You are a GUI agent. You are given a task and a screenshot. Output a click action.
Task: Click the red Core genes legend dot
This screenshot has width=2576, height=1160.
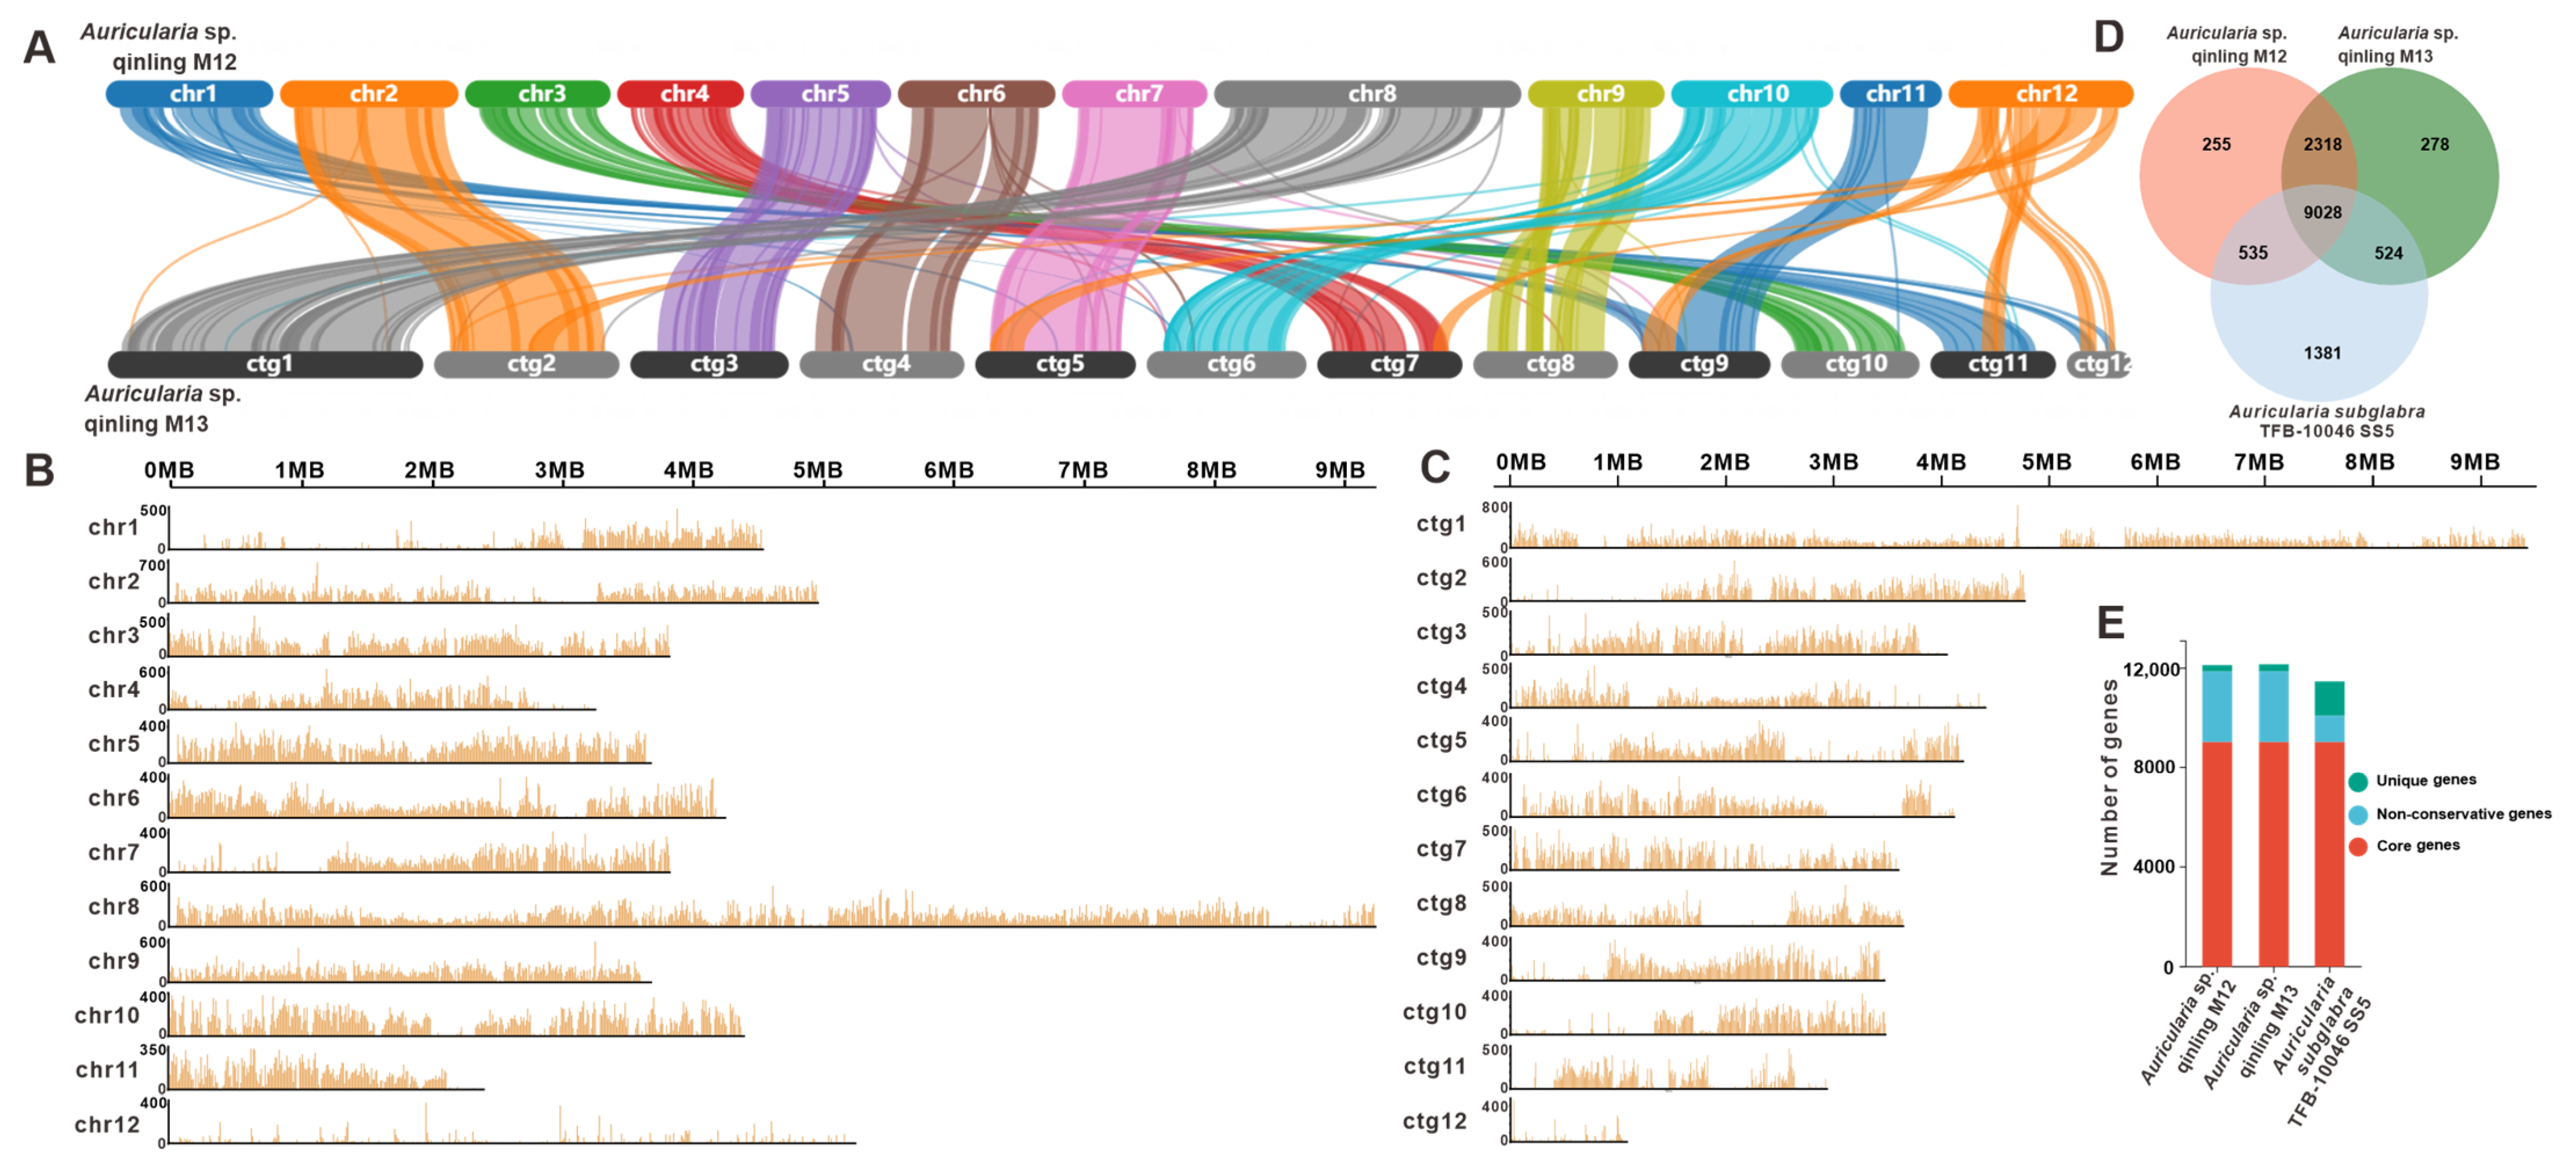(2358, 846)
